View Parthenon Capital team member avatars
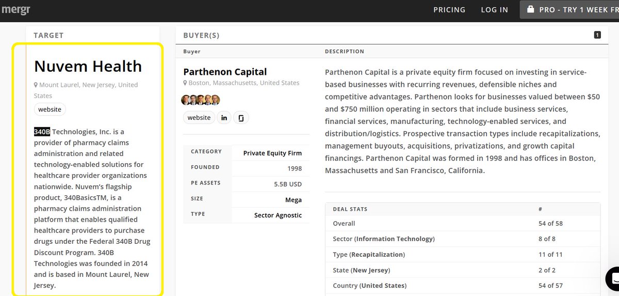The height and width of the screenshot is (296, 619). (201, 100)
